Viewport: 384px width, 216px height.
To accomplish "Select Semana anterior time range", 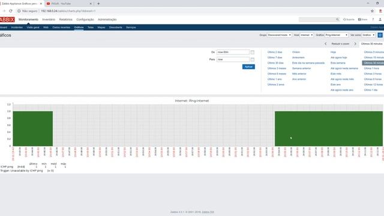I will pos(301,68).
